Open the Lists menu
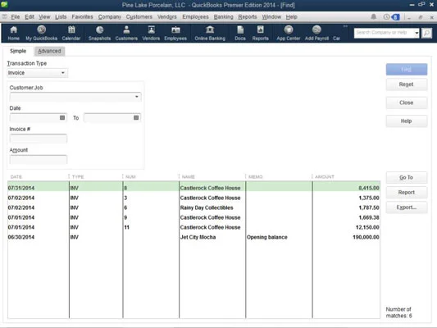 (x=61, y=16)
